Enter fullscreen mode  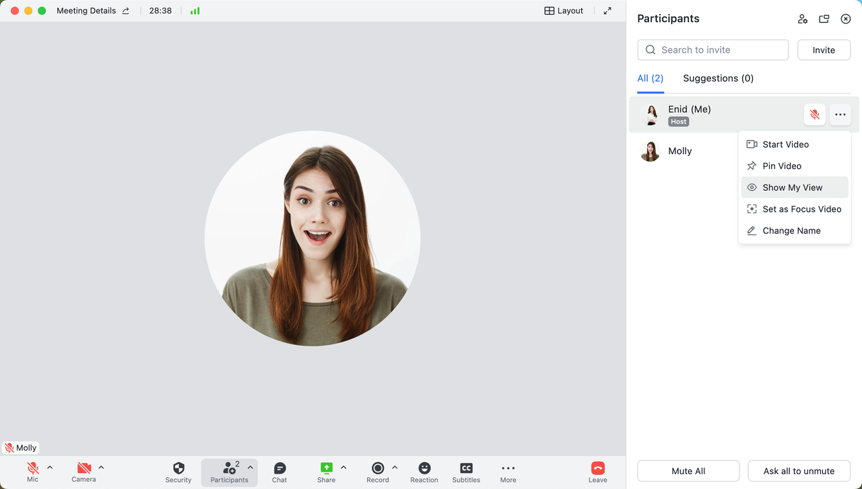pos(607,10)
